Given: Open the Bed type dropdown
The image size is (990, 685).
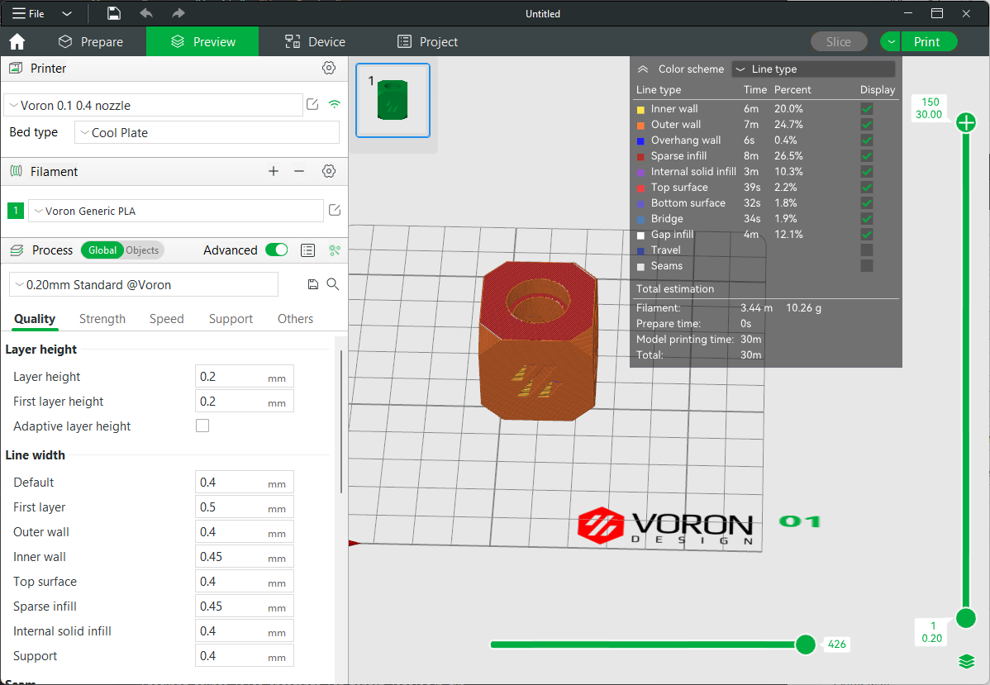Looking at the screenshot, I should point(207,132).
